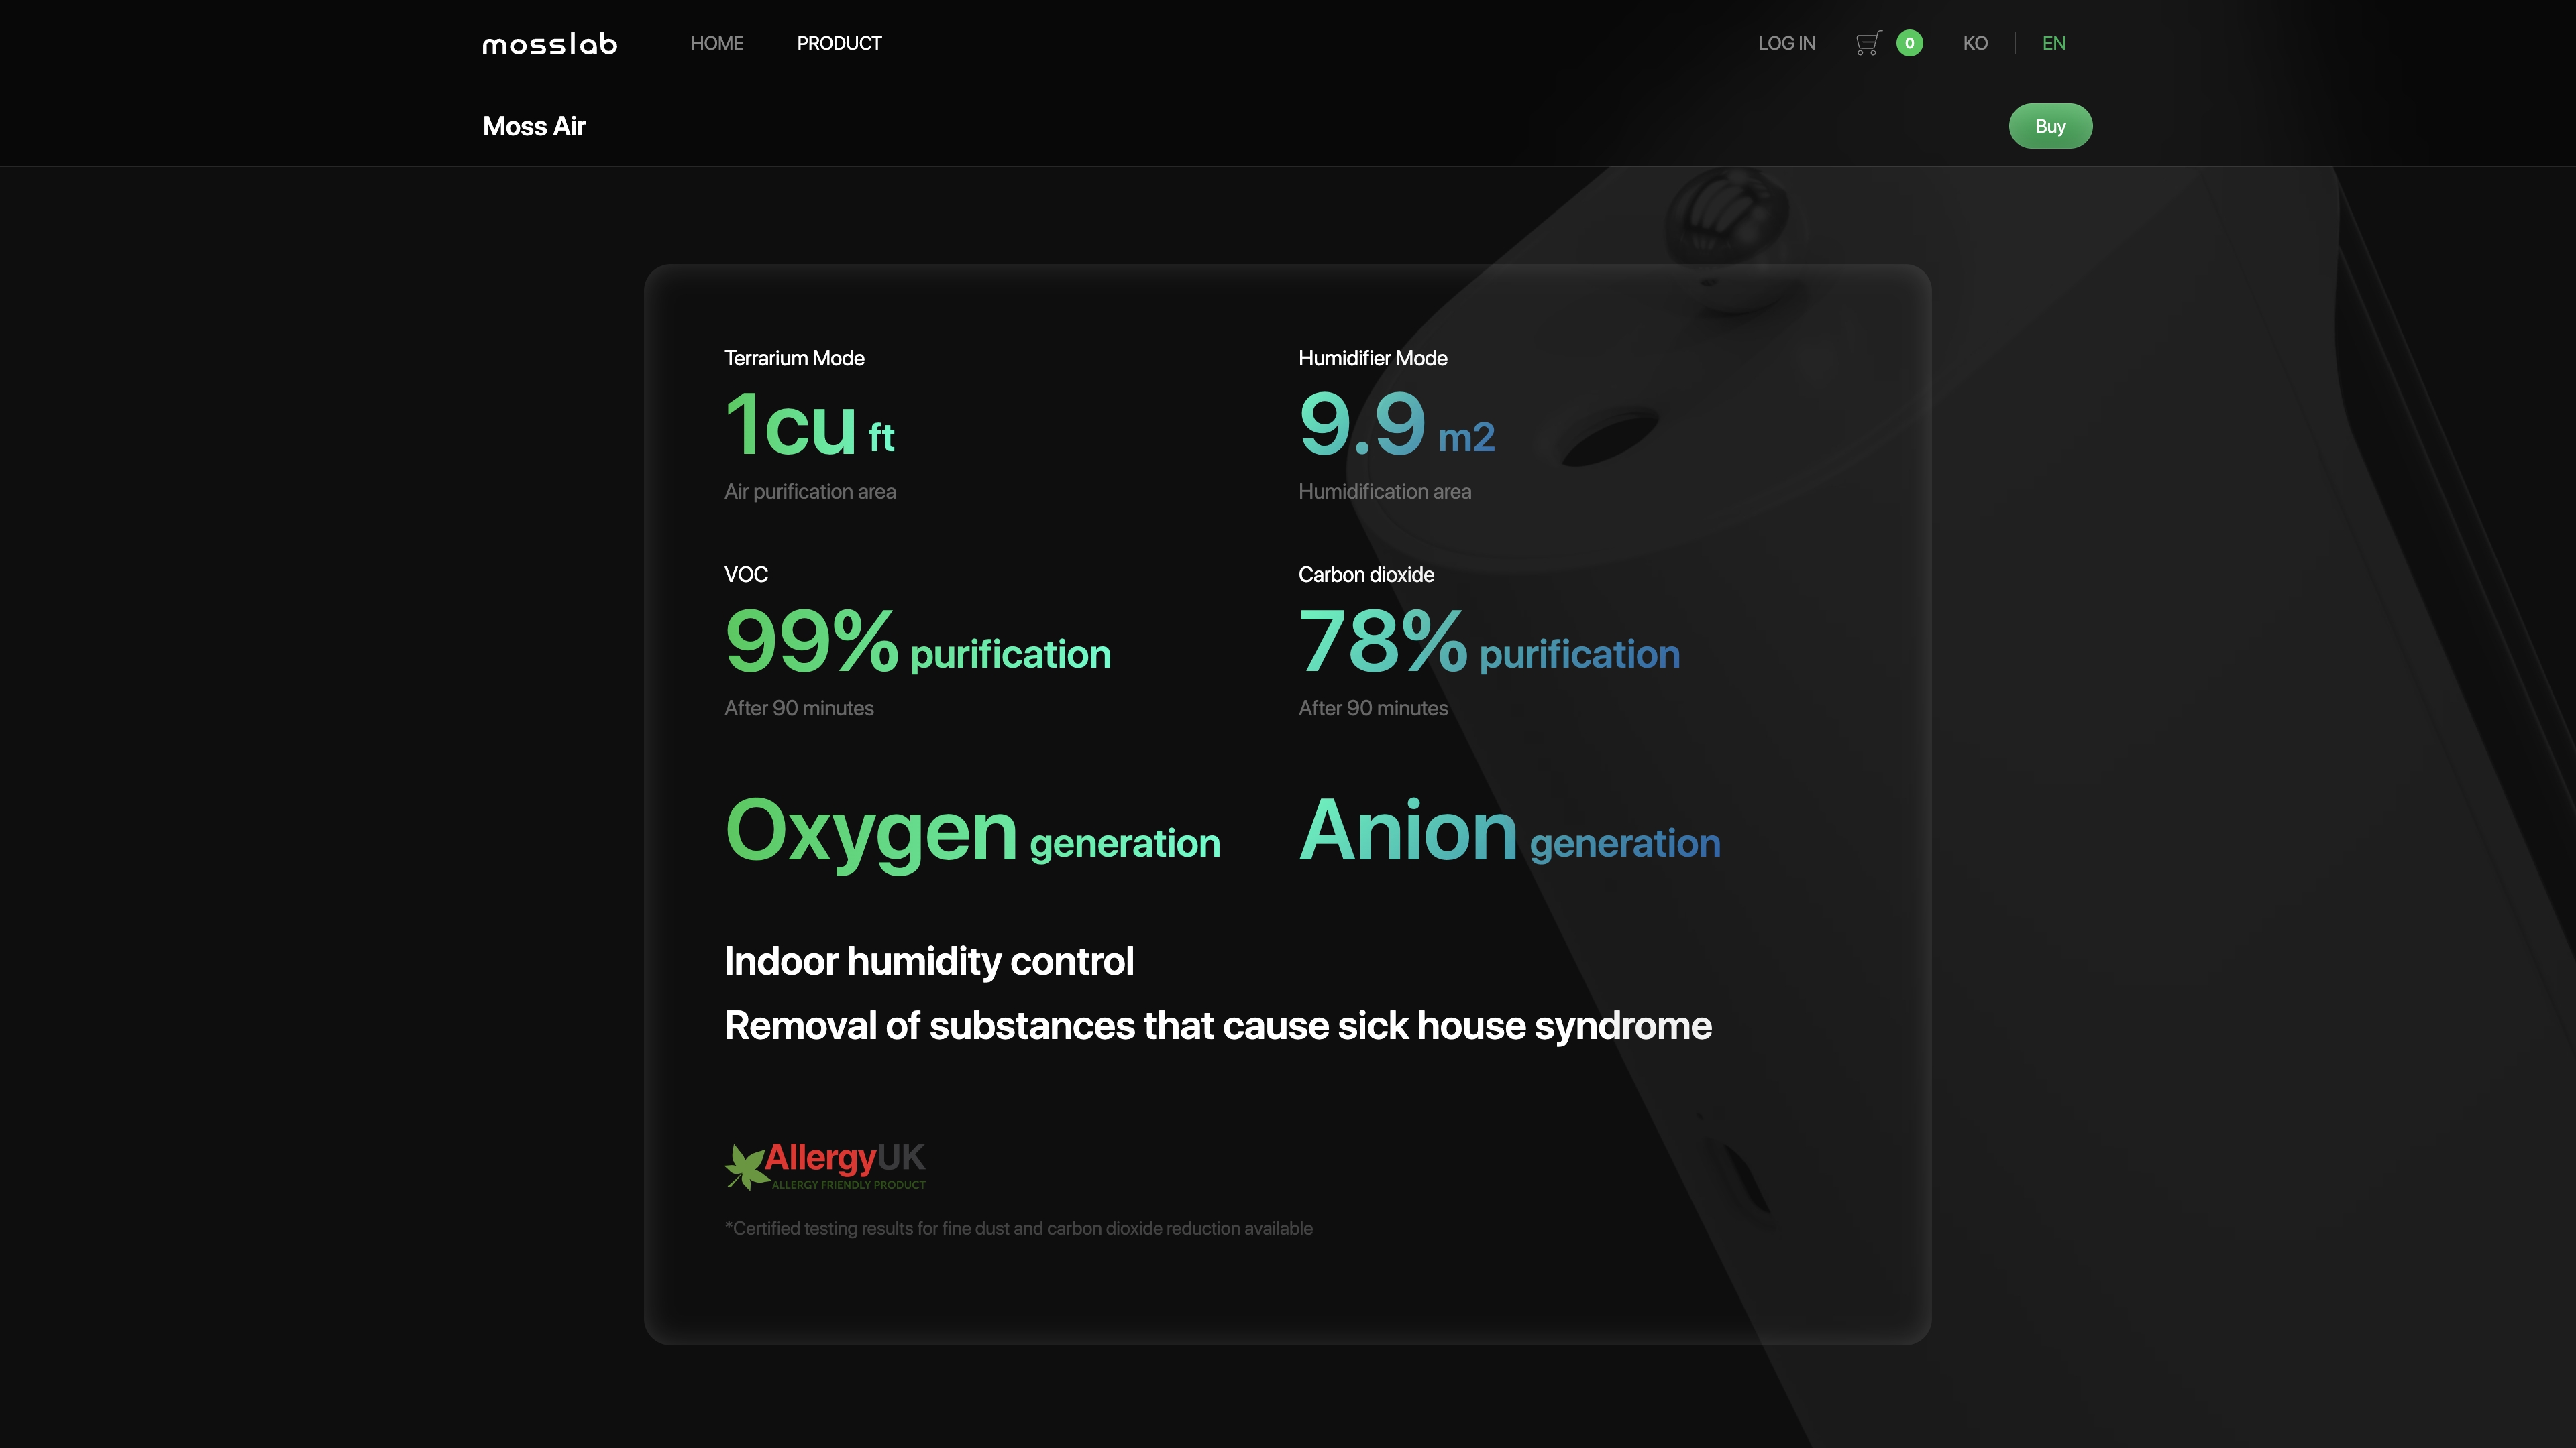This screenshot has height=1448, width=2576.
Task: Click the Anion generation heading
Action: click(x=1508, y=831)
